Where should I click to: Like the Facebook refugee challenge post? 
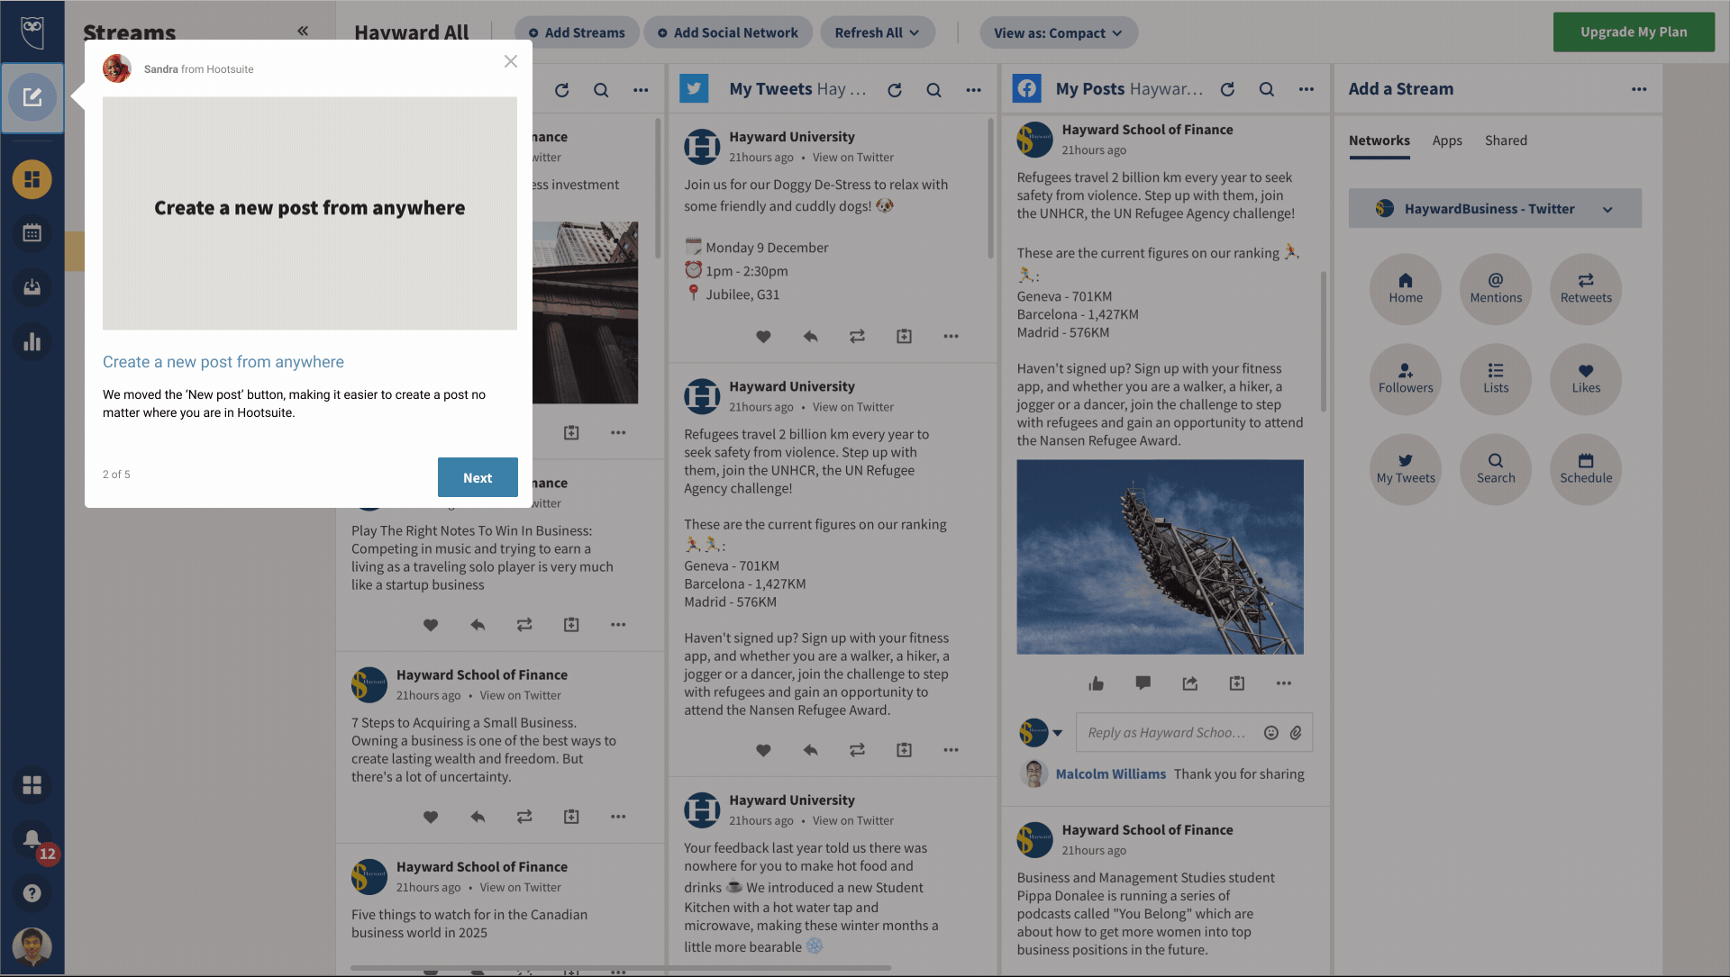pyautogui.click(x=1096, y=683)
